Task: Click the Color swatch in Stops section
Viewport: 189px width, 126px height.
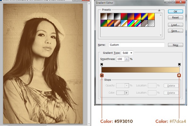Action: coord(120,93)
